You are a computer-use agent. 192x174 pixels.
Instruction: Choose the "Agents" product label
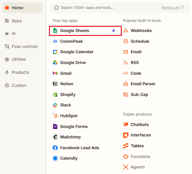(x=138, y=167)
